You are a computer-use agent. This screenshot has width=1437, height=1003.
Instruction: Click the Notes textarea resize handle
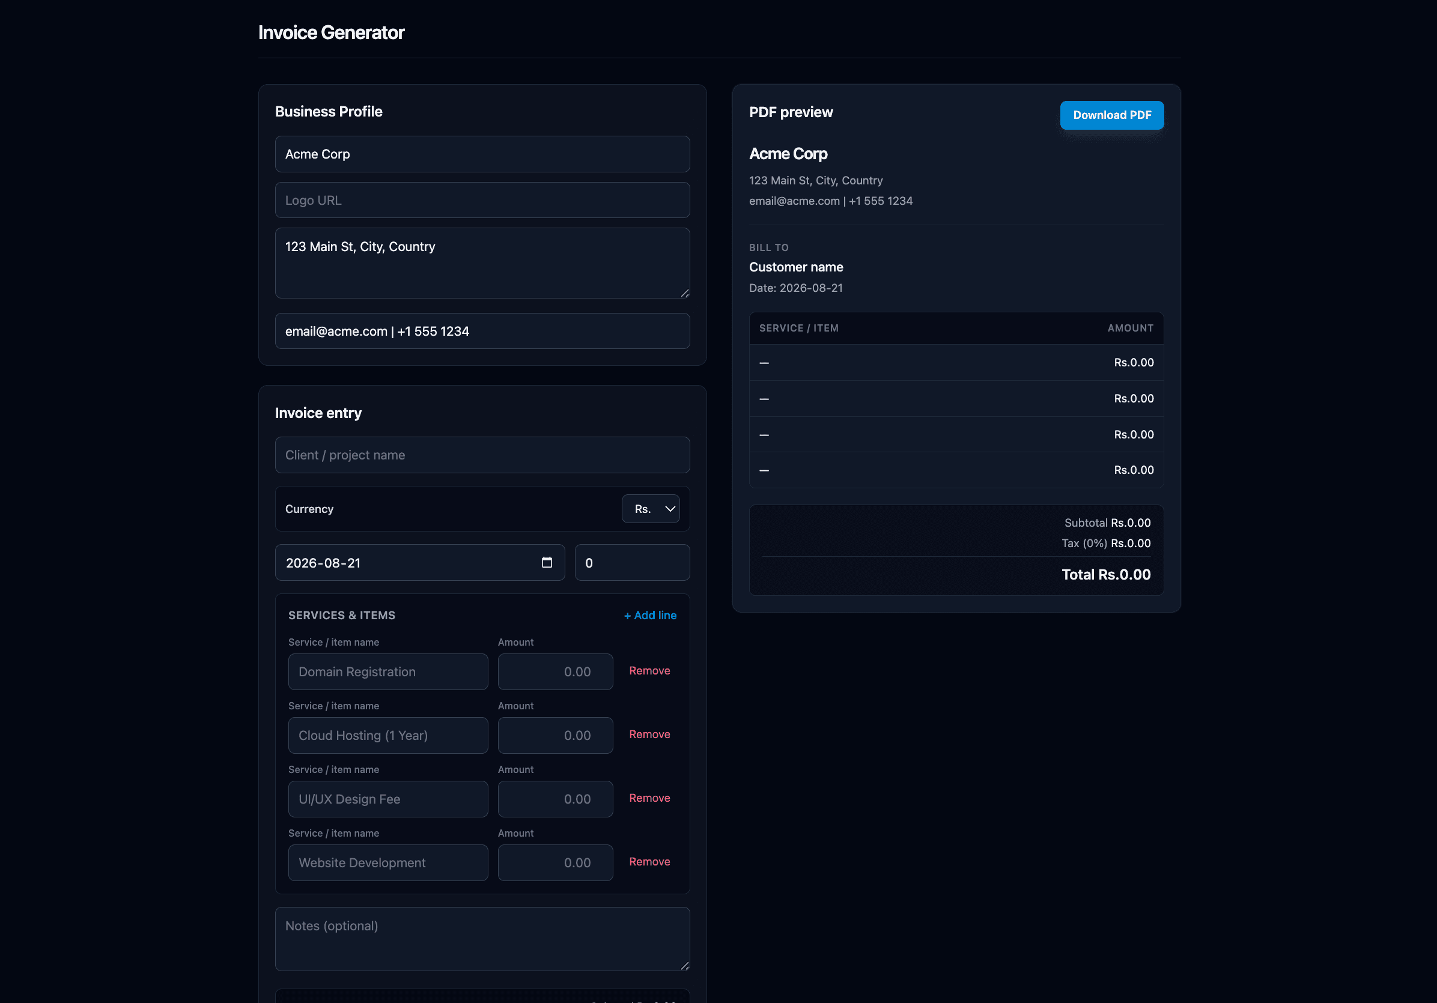(x=685, y=965)
